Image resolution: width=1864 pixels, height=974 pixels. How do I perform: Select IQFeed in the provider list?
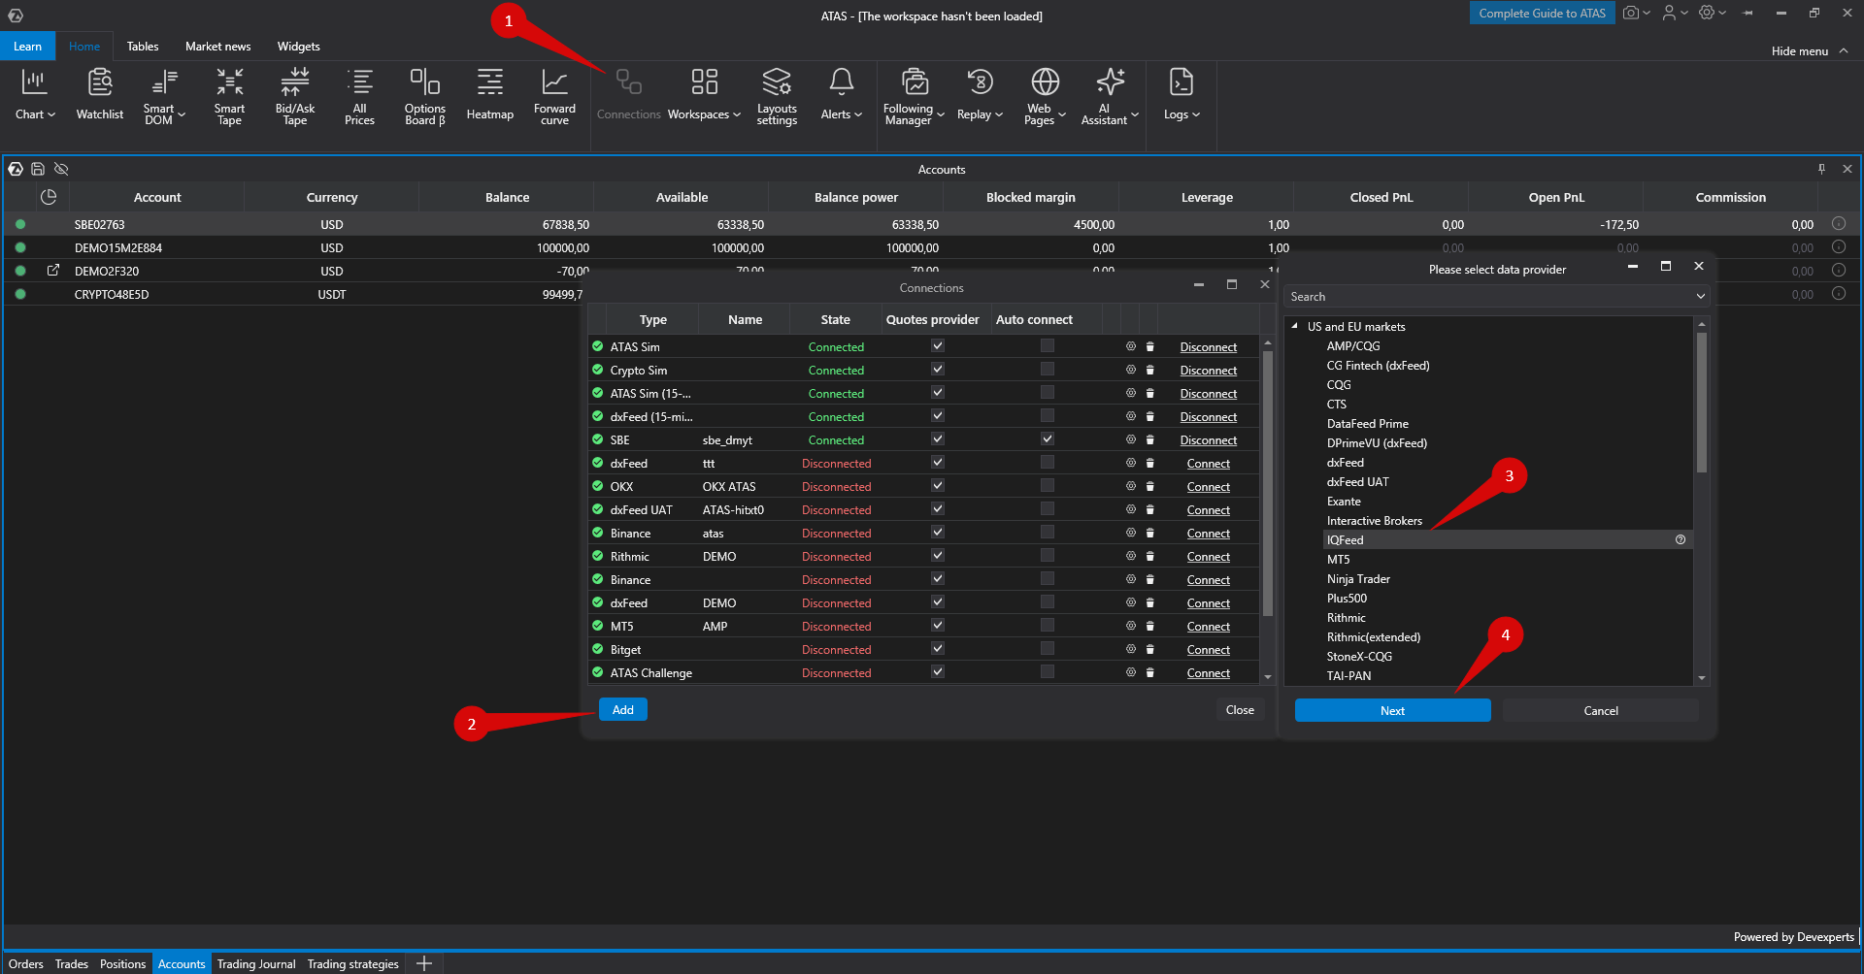pyautogui.click(x=1508, y=539)
